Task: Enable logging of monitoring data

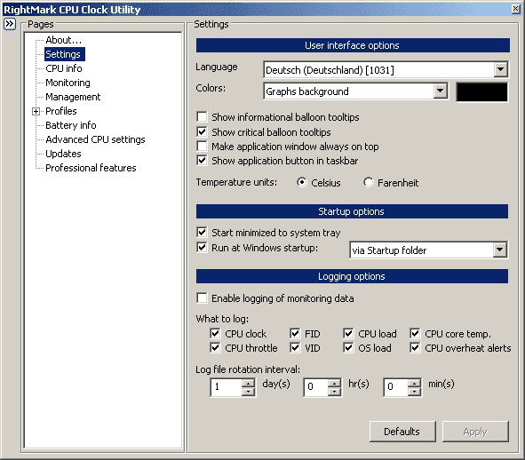Action: (202, 298)
